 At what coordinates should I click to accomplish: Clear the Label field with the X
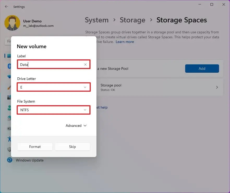(x=85, y=64)
